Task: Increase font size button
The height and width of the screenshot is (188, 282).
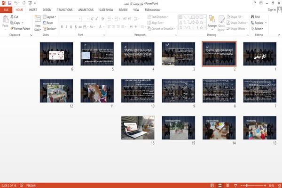Action: (92, 19)
